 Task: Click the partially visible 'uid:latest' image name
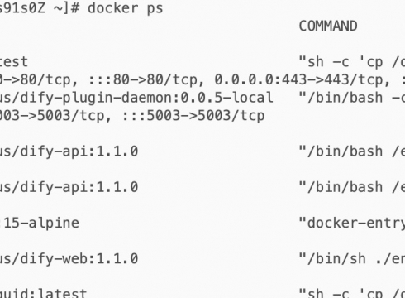(43, 293)
